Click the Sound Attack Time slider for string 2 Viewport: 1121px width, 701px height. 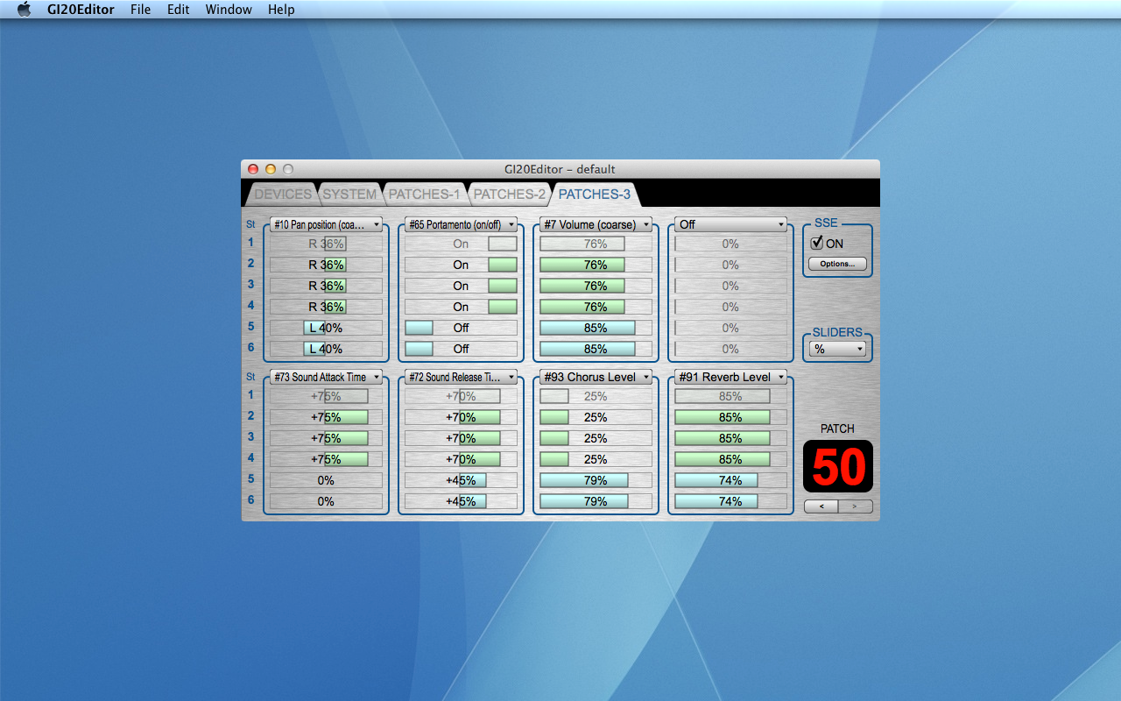326,417
